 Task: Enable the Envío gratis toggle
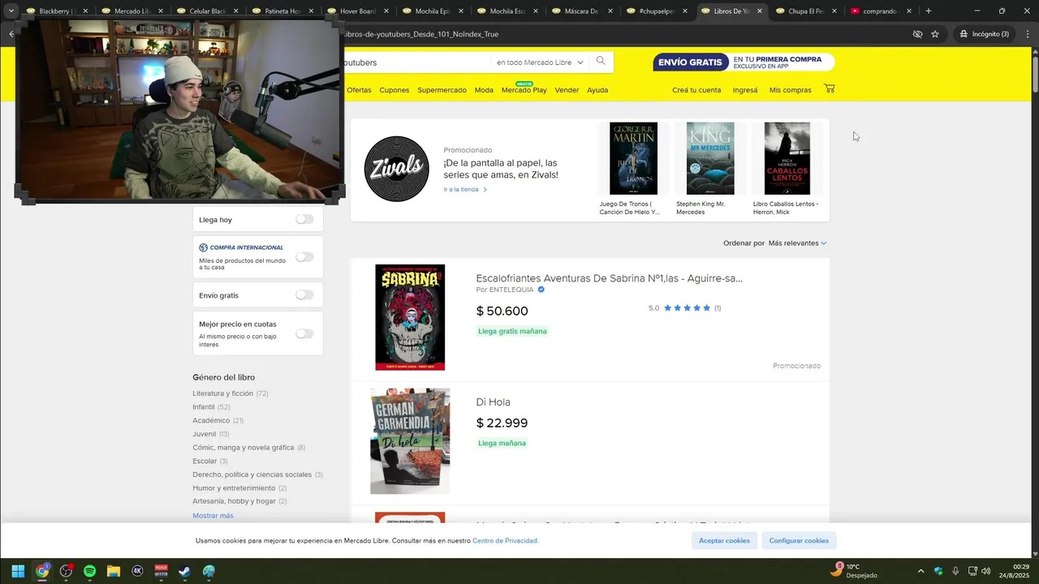click(x=304, y=294)
